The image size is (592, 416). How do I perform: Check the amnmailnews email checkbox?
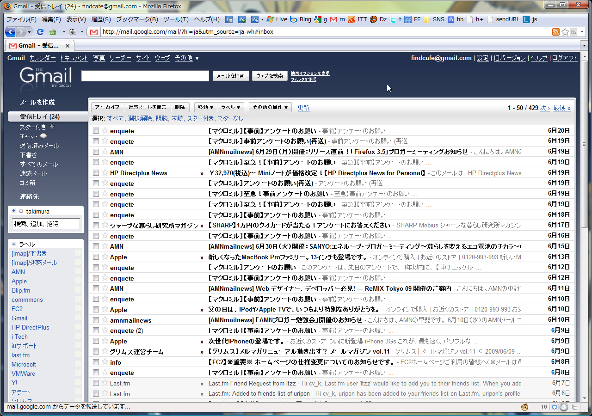point(96,320)
